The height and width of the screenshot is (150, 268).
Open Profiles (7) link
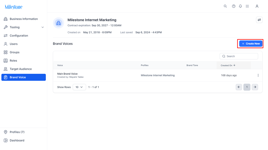pyautogui.click(x=24, y=132)
